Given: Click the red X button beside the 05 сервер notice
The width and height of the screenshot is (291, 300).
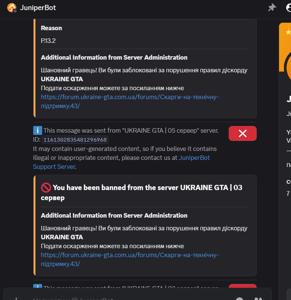Looking at the screenshot, I should pyautogui.click(x=242, y=133).
